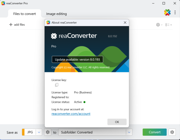180x140 pixels.
Task: Click the colorful reaConverter logo at top right
Action: point(167,13)
